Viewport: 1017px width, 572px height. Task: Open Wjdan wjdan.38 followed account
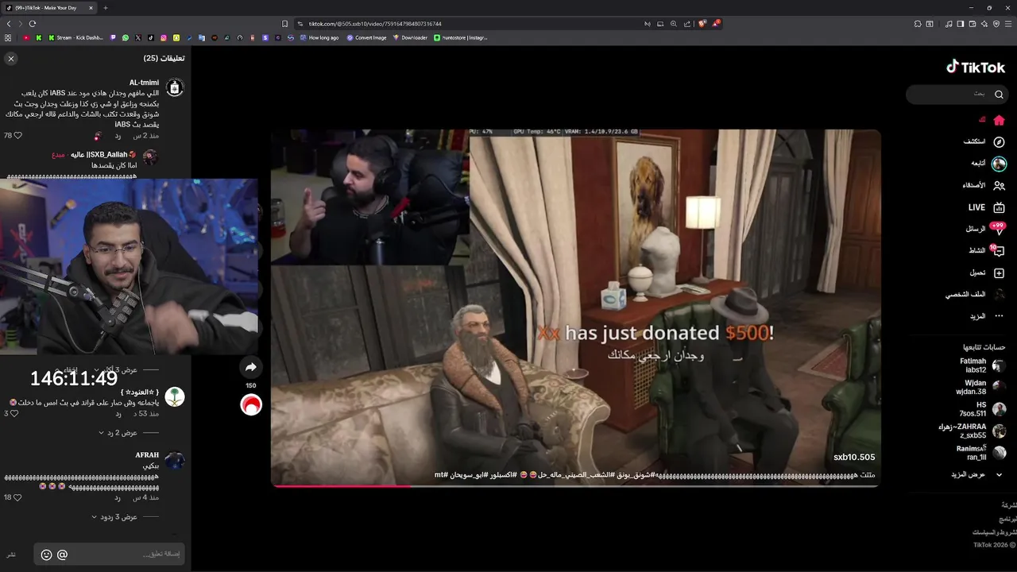(x=980, y=387)
